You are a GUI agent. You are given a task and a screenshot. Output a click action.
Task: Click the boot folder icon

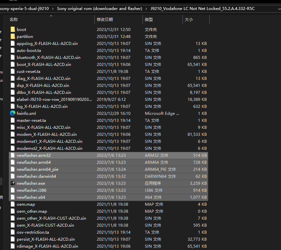(x=13, y=30)
